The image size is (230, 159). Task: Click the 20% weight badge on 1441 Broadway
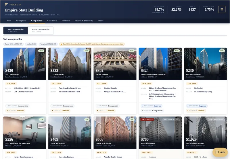pyautogui.click(x=41, y=51)
